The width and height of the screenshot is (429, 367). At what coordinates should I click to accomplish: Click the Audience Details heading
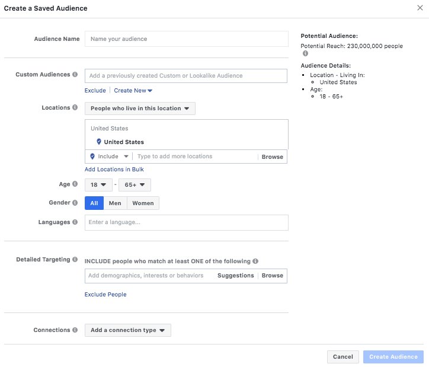326,66
